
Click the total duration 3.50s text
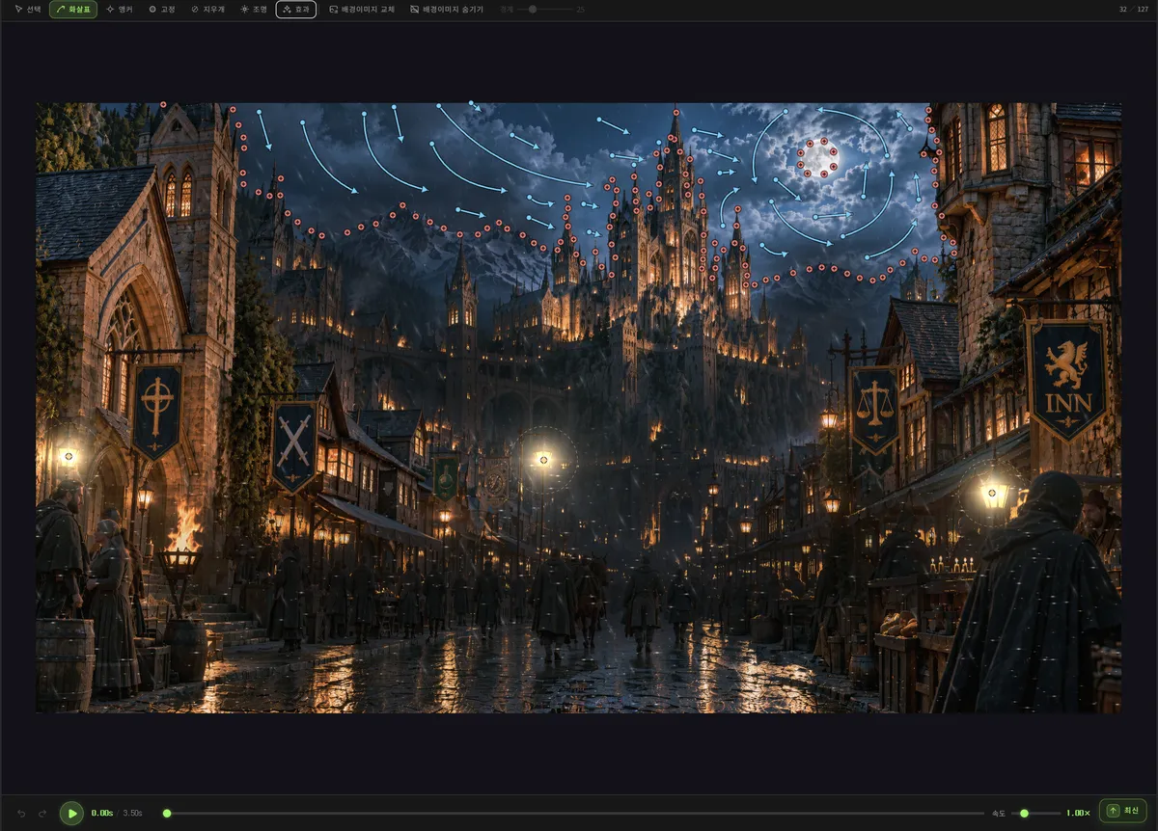[x=133, y=813]
